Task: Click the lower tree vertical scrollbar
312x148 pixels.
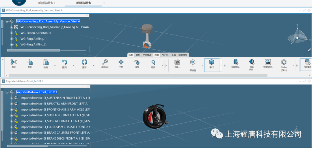Action: pyautogui.click(x=2, y=111)
